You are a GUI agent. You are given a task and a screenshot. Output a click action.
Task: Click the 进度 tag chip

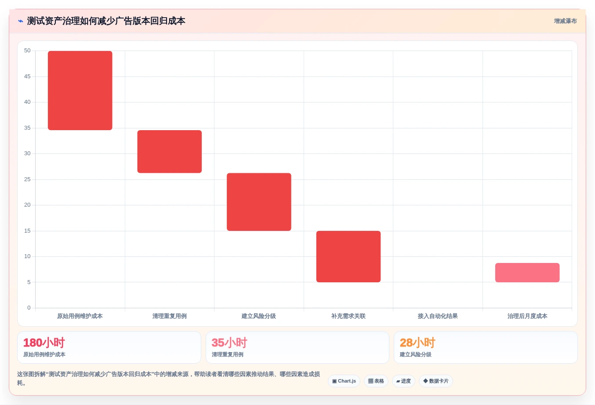pyautogui.click(x=403, y=381)
